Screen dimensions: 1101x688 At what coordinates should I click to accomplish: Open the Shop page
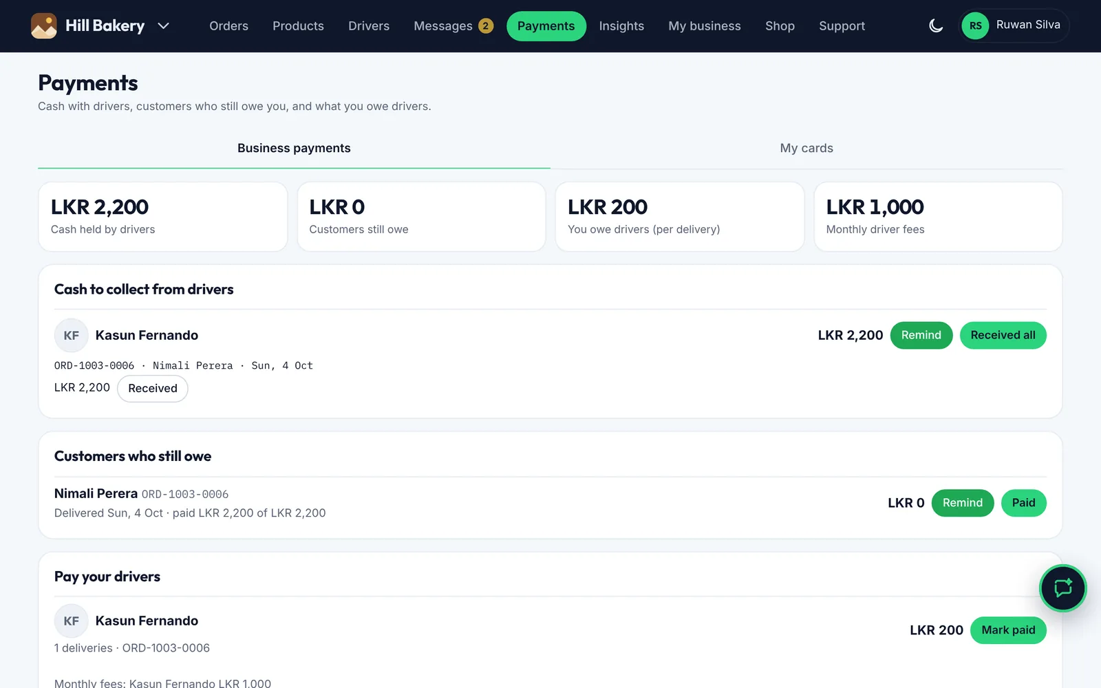point(780,26)
